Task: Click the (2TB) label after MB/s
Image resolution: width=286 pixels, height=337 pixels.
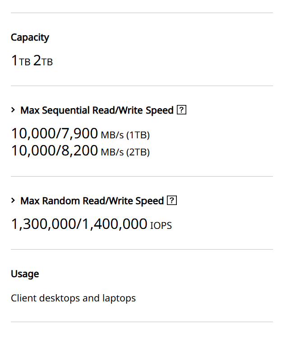Action: pyautogui.click(x=138, y=152)
